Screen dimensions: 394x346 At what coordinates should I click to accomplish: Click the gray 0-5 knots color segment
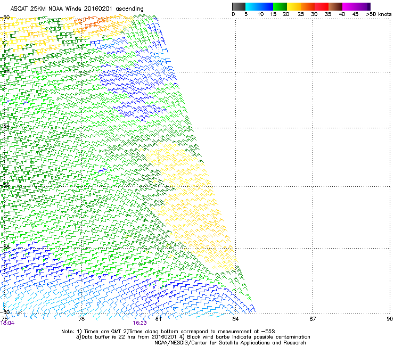click(x=239, y=6)
